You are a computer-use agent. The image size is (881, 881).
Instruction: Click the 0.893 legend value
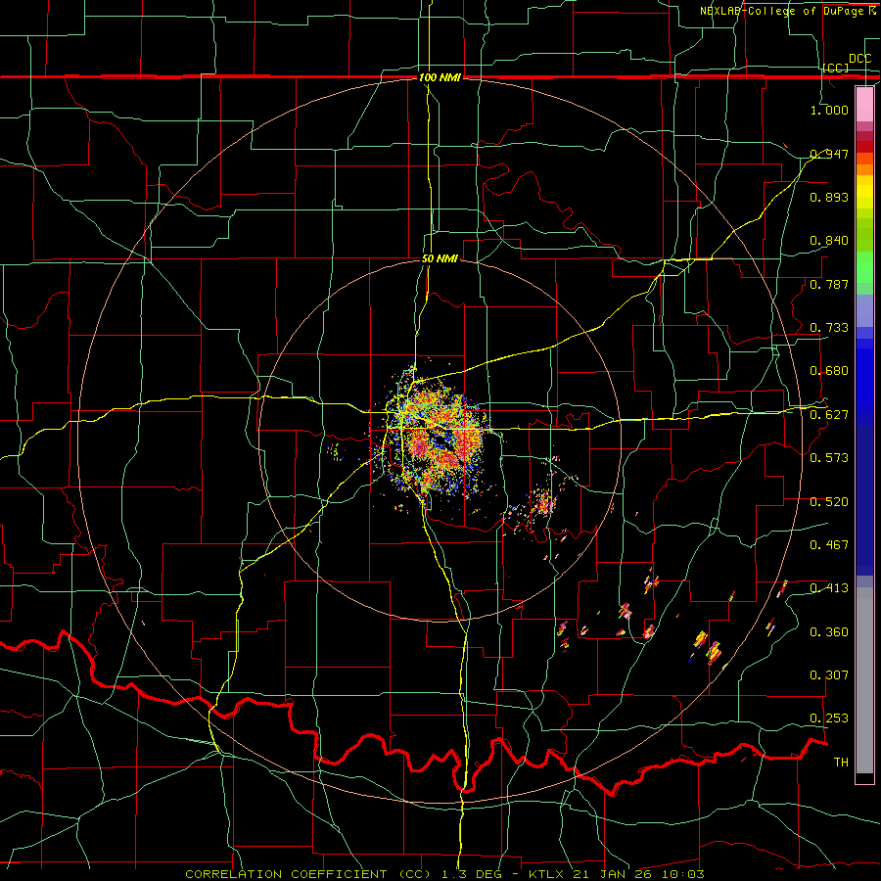pyautogui.click(x=829, y=197)
